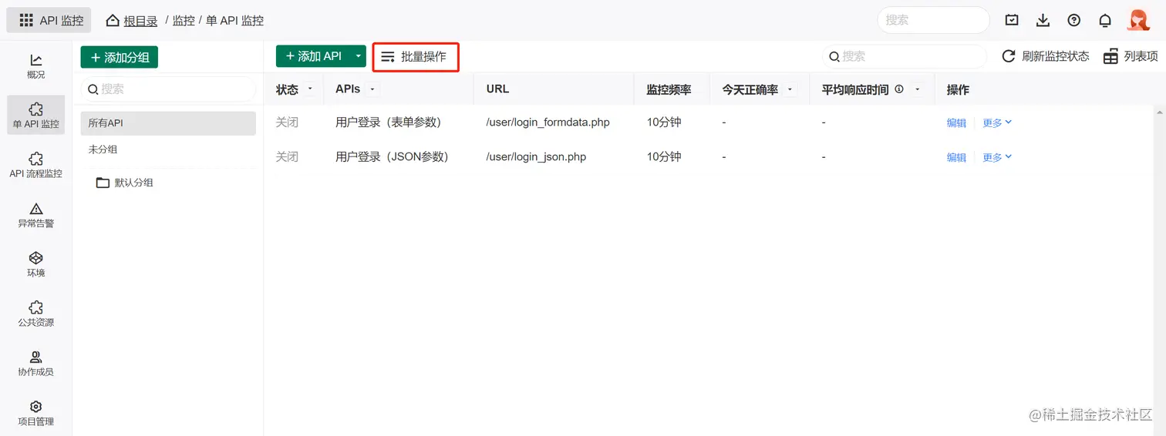
Task: Click the download icon in header
Action: (x=1043, y=21)
